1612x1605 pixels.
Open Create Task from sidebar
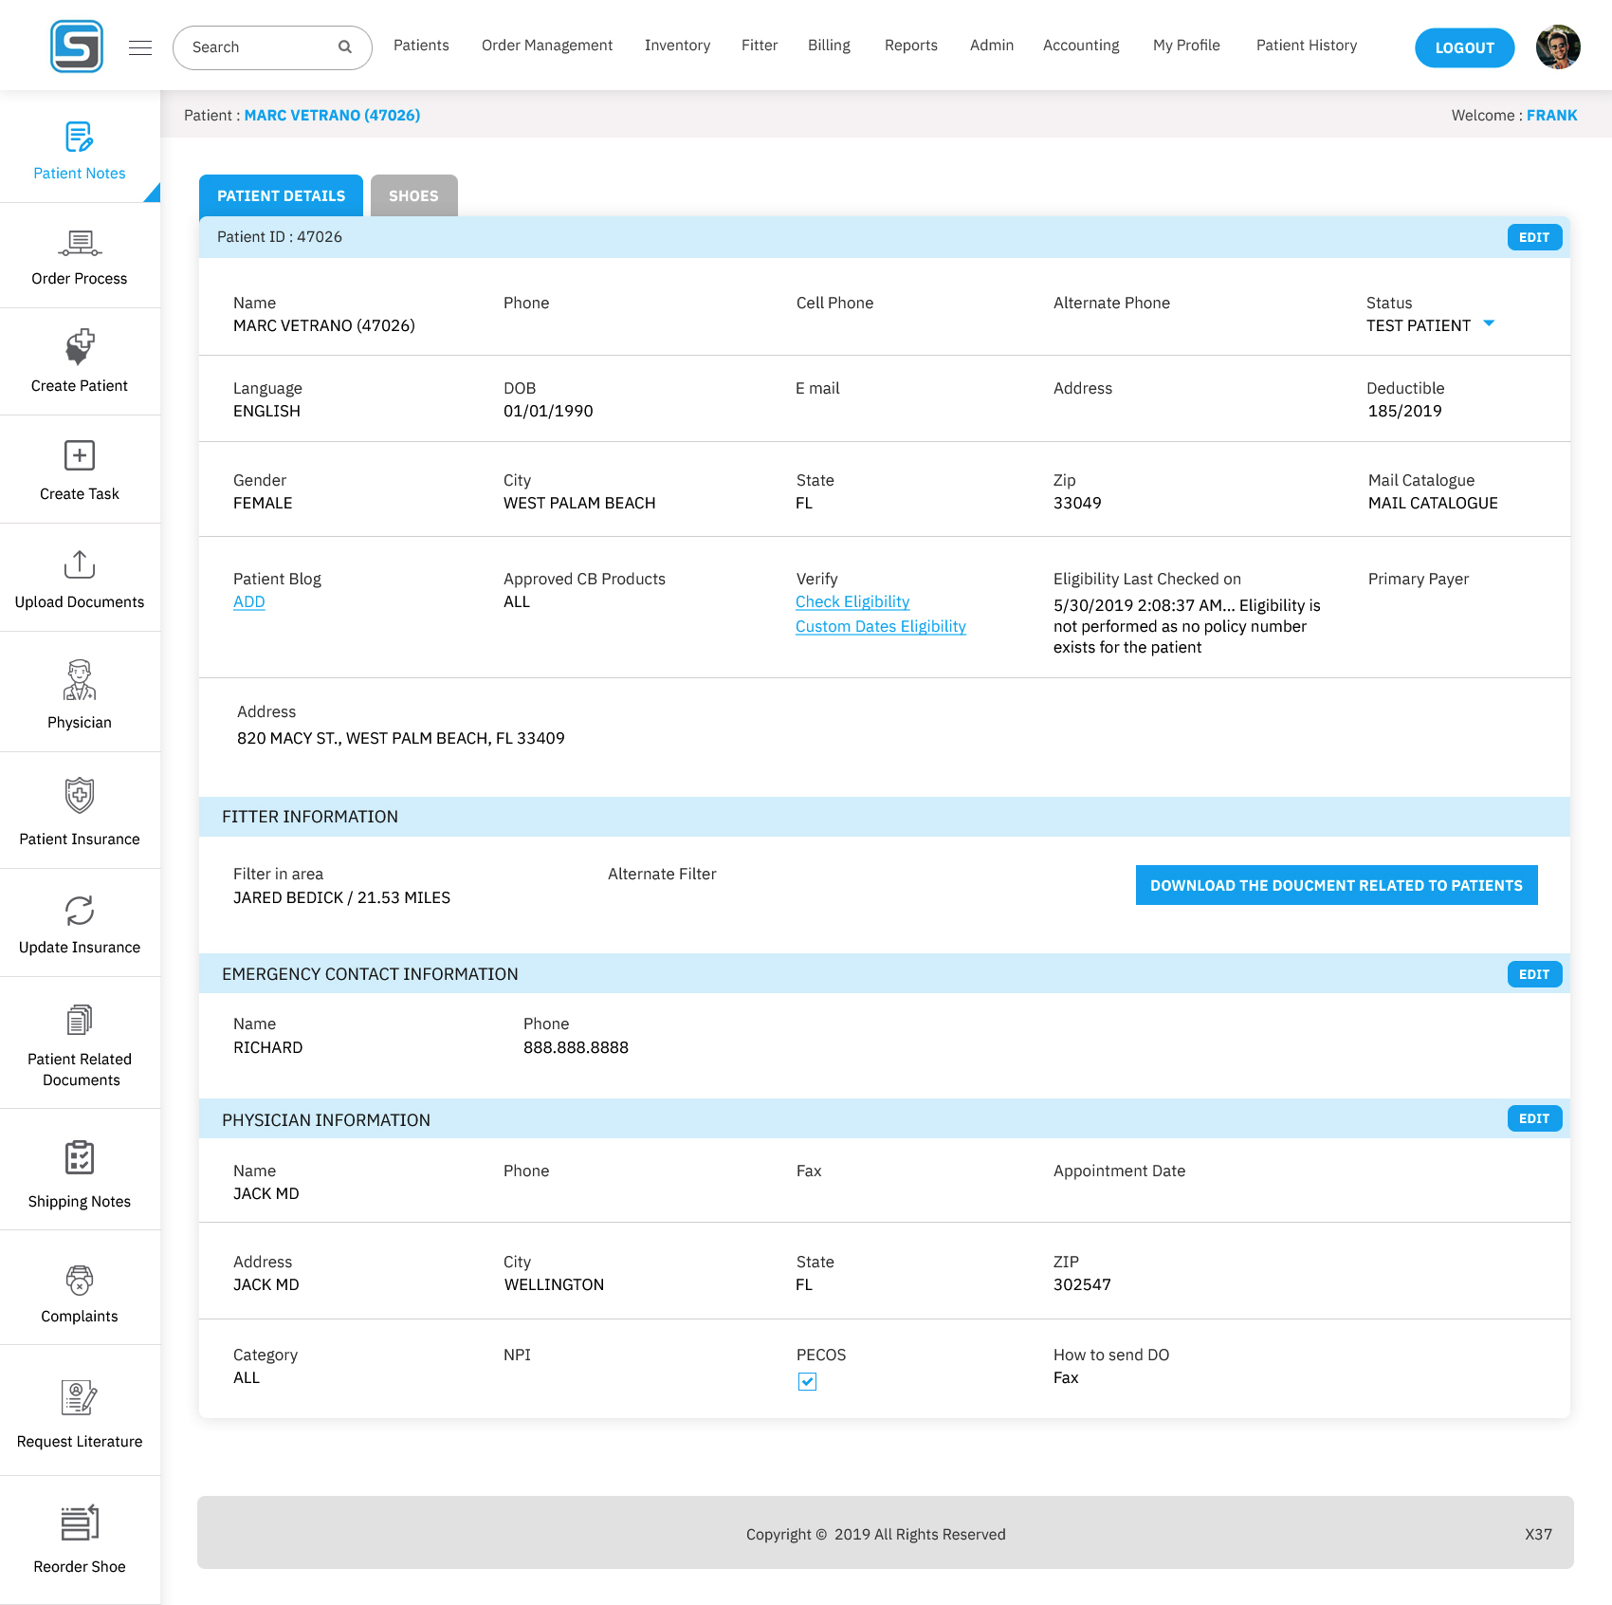(80, 455)
